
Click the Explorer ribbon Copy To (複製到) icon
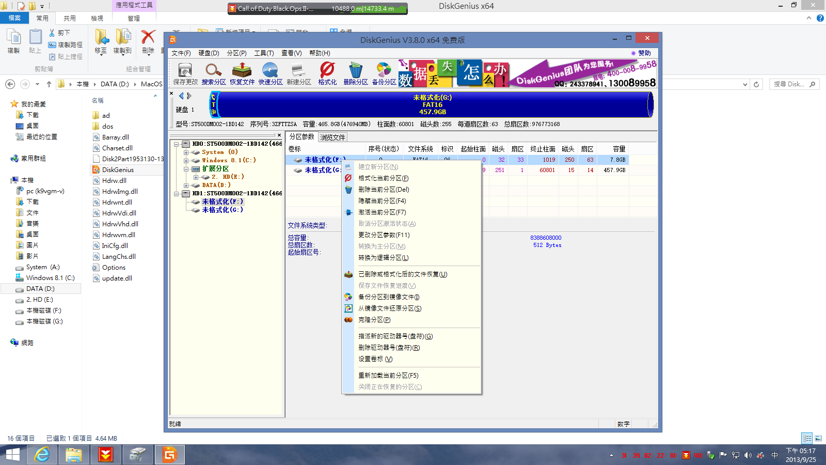click(123, 42)
